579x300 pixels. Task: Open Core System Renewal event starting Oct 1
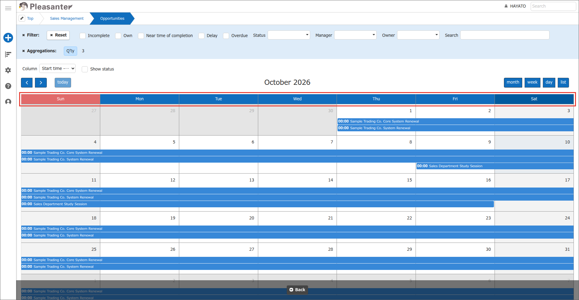click(455, 121)
